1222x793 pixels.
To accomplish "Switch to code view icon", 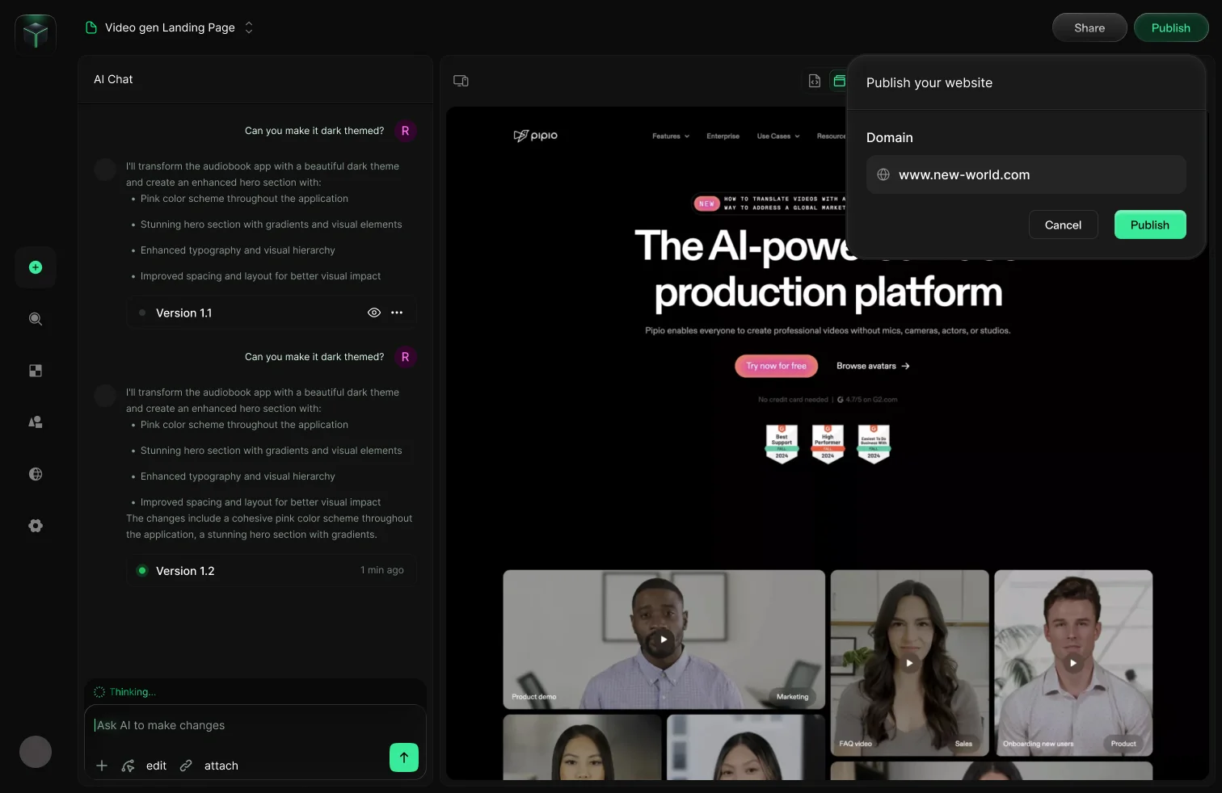I will (x=815, y=81).
